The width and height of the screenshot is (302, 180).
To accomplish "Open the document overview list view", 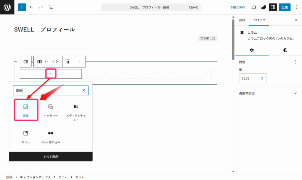I will pos(50,7).
